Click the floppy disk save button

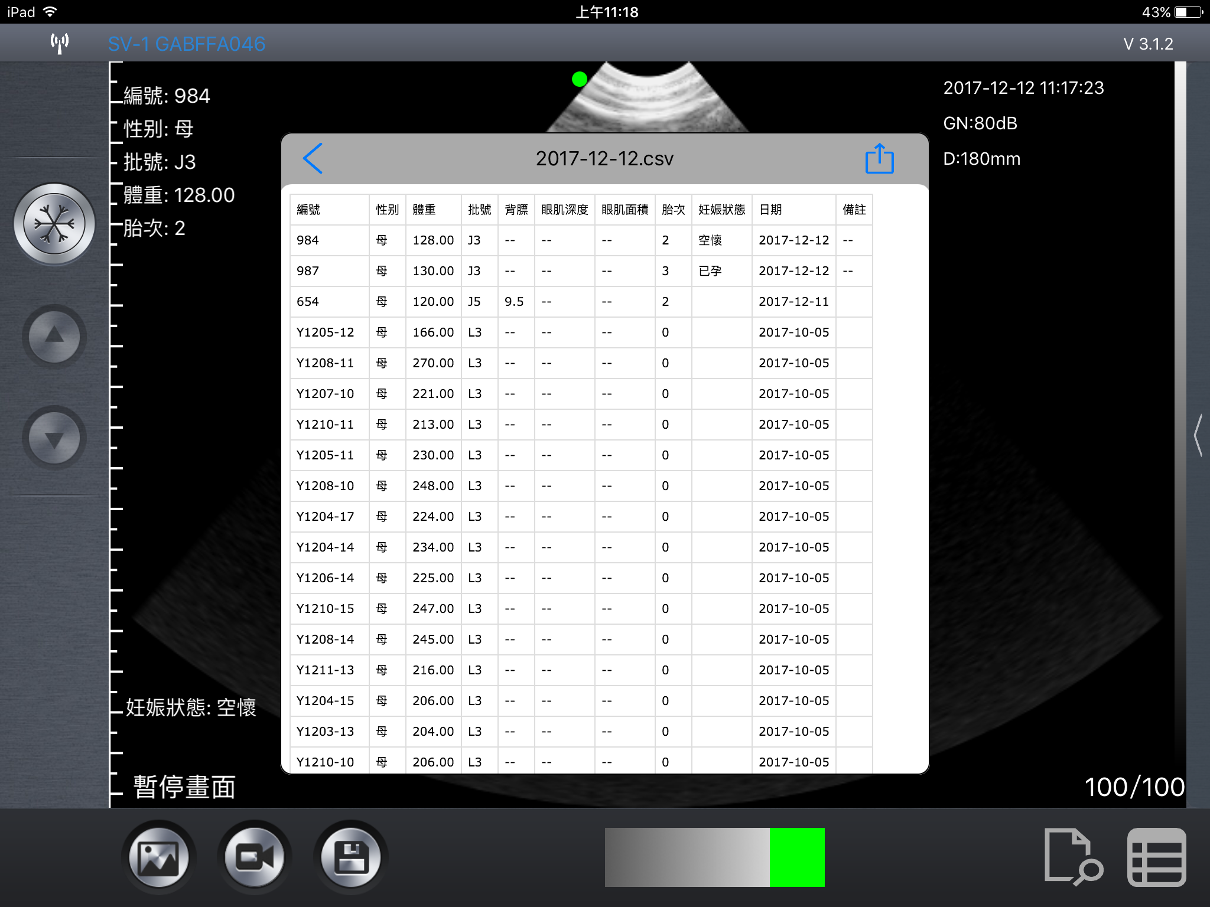pos(351,857)
